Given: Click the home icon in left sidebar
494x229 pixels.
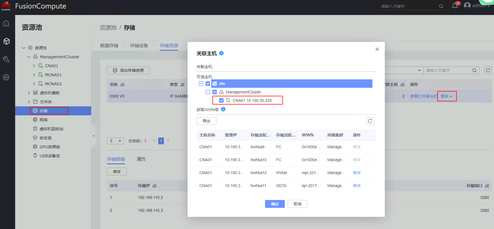Looking at the screenshot, I should (6, 23).
